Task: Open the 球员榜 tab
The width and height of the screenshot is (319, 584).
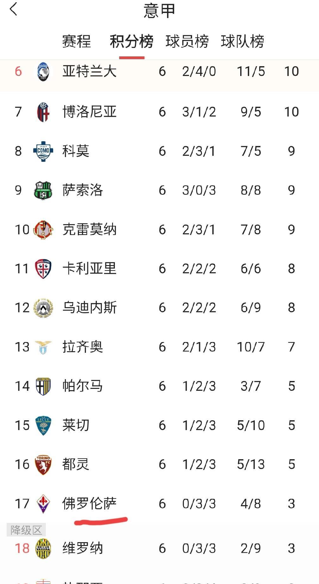Action: click(x=187, y=41)
